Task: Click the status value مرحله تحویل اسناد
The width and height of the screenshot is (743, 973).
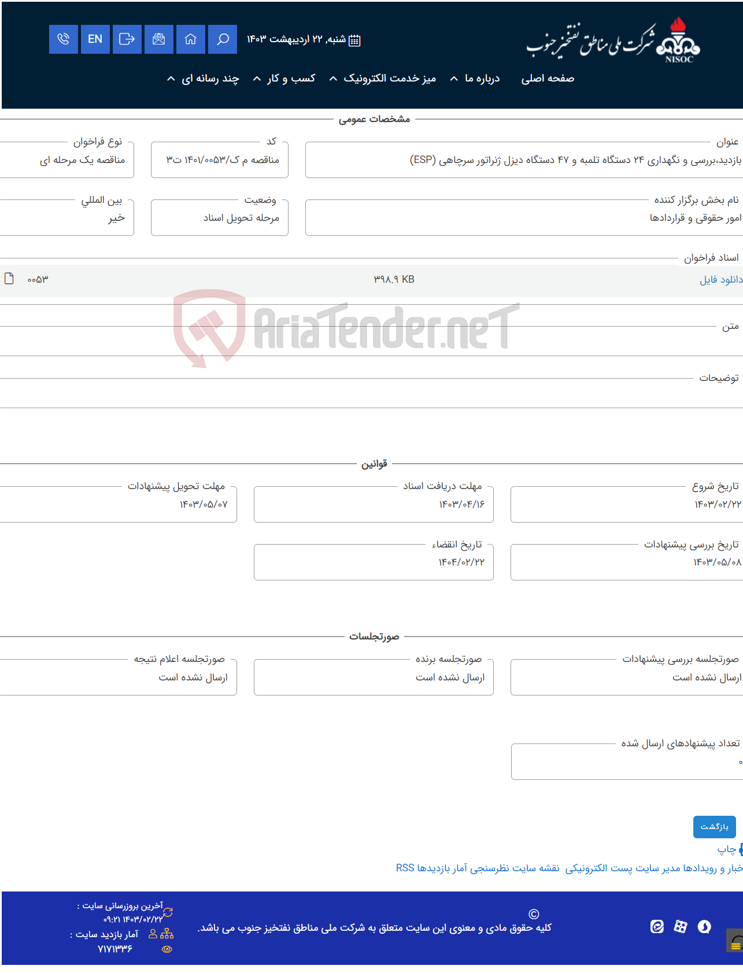Action: pyautogui.click(x=241, y=218)
